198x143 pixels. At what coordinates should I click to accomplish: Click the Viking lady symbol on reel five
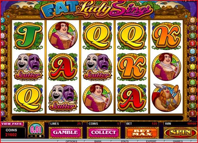pos(166,97)
